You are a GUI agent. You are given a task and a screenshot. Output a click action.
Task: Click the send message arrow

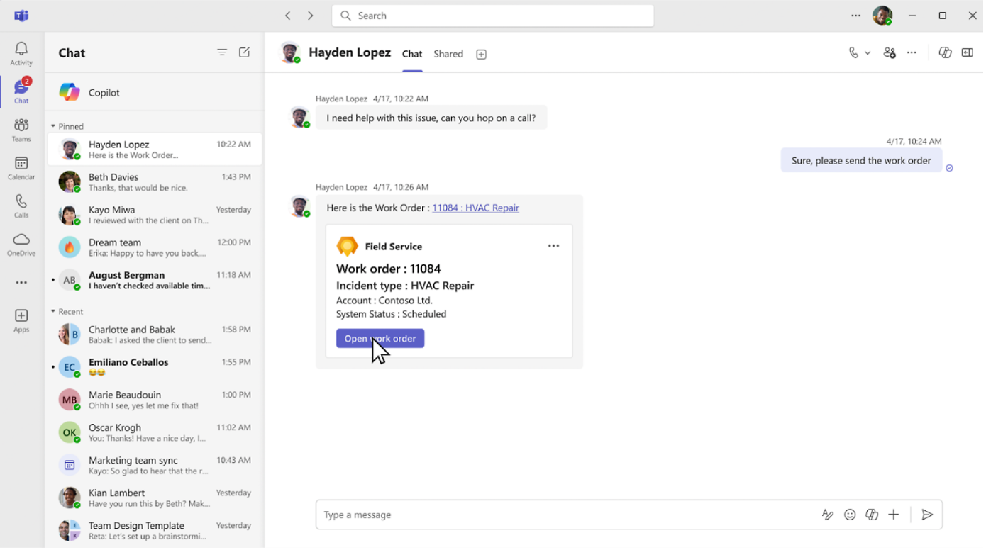(x=926, y=515)
